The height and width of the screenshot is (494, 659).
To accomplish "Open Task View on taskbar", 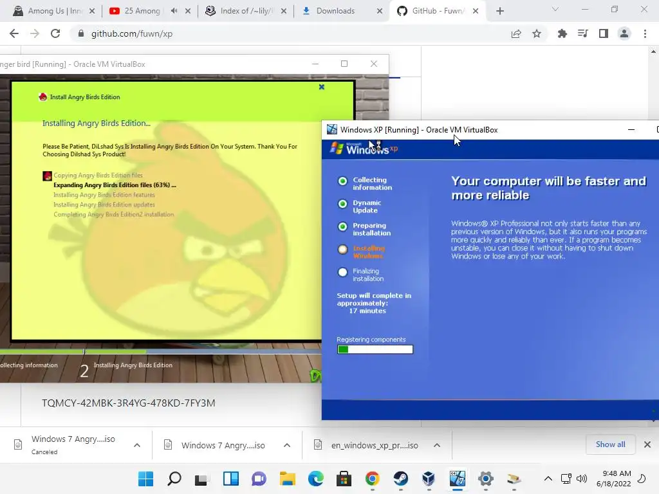I will (x=202, y=479).
